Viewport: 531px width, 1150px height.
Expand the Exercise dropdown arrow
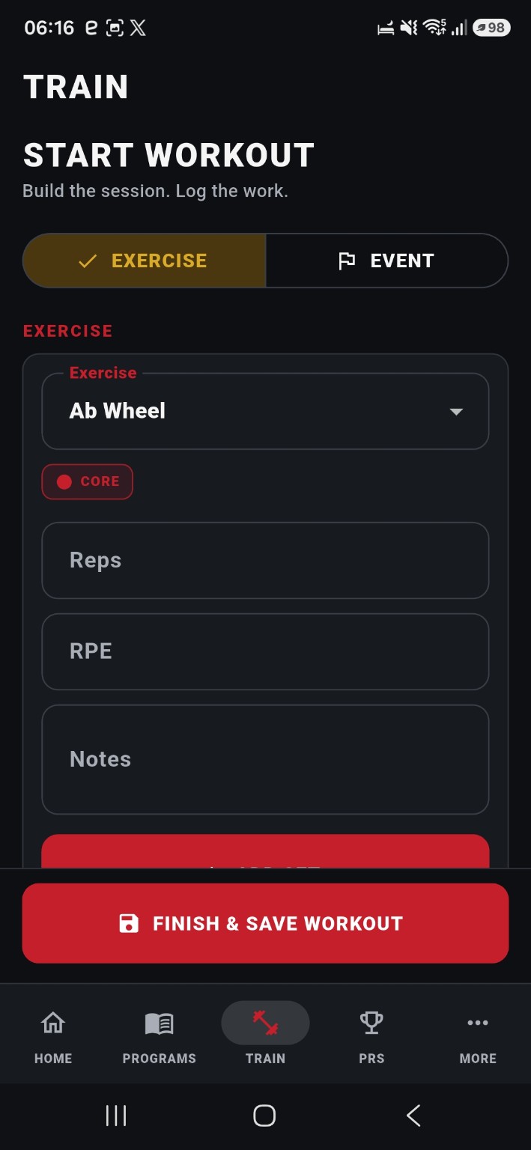[x=456, y=412]
